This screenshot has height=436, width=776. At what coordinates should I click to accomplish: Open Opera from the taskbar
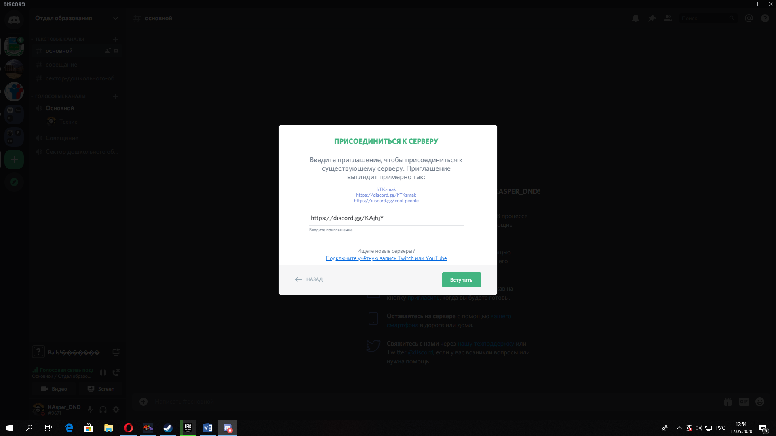tap(129, 428)
